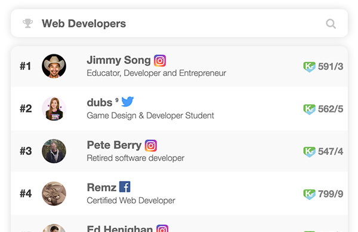
Task: Open Pete Berry's Instagram icon
Action: pos(151,145)
